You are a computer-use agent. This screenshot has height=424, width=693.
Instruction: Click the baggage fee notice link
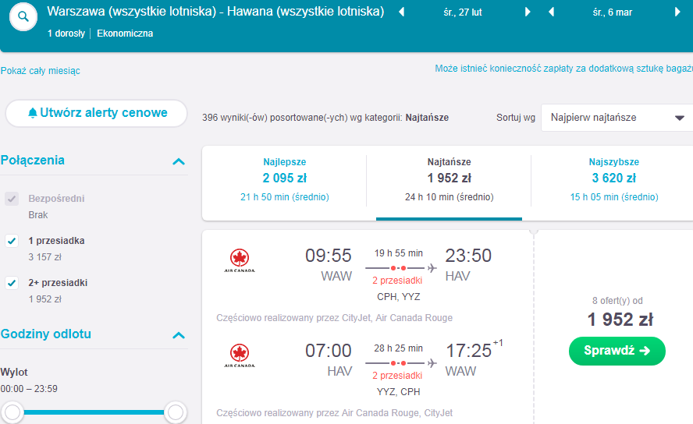point(563,69)
